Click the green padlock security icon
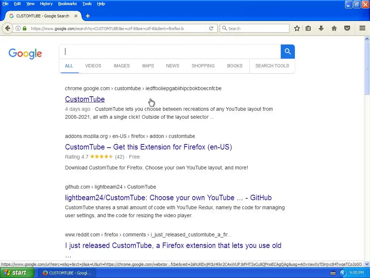The width and height of the screenshot is (370, 278). [x=25, y=28]
